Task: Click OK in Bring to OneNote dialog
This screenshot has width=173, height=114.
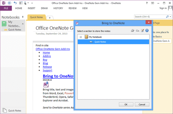Action: pyautogui.click(x=126, y=104)
